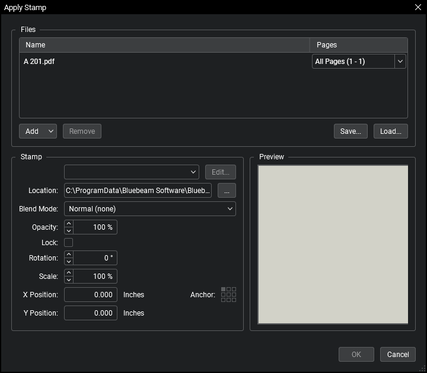Increase Opacity with the up arrow
The image size is (427, 373).
click(x=69, y=224)
